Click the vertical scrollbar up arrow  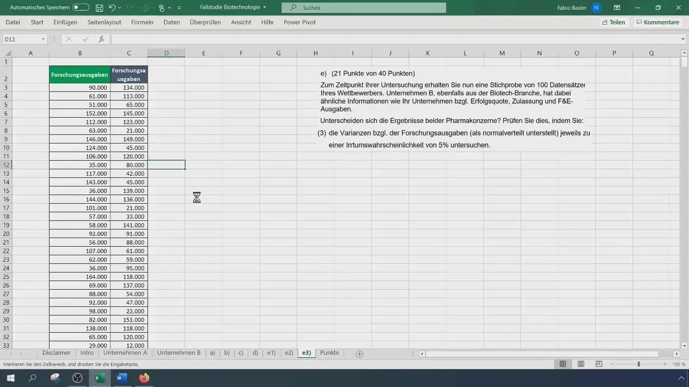click(x=684, y=53)
